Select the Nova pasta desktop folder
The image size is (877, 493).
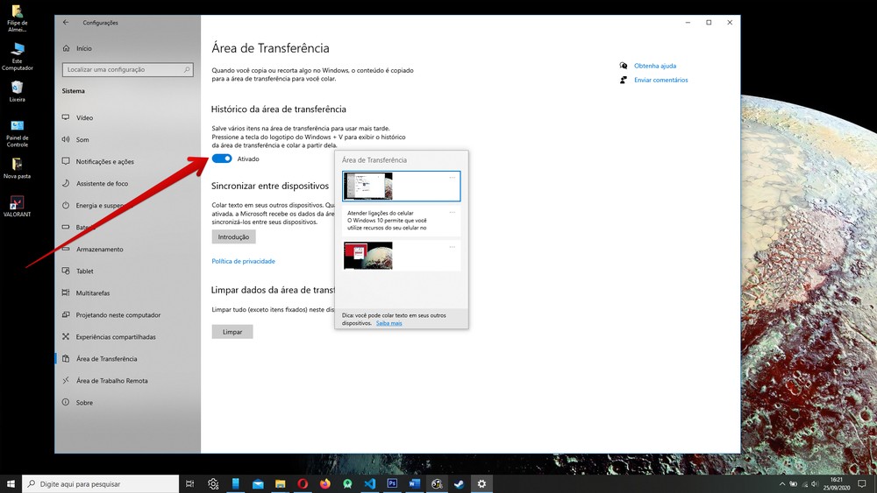click(x=17, y=168)
